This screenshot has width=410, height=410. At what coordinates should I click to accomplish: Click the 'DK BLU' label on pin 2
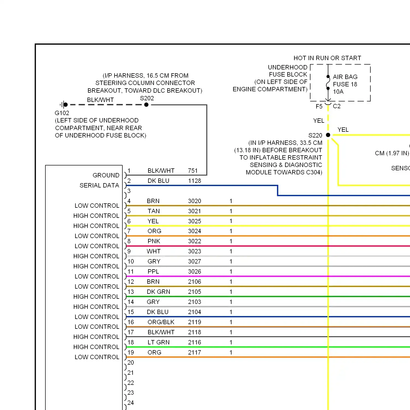coord(158,181)
